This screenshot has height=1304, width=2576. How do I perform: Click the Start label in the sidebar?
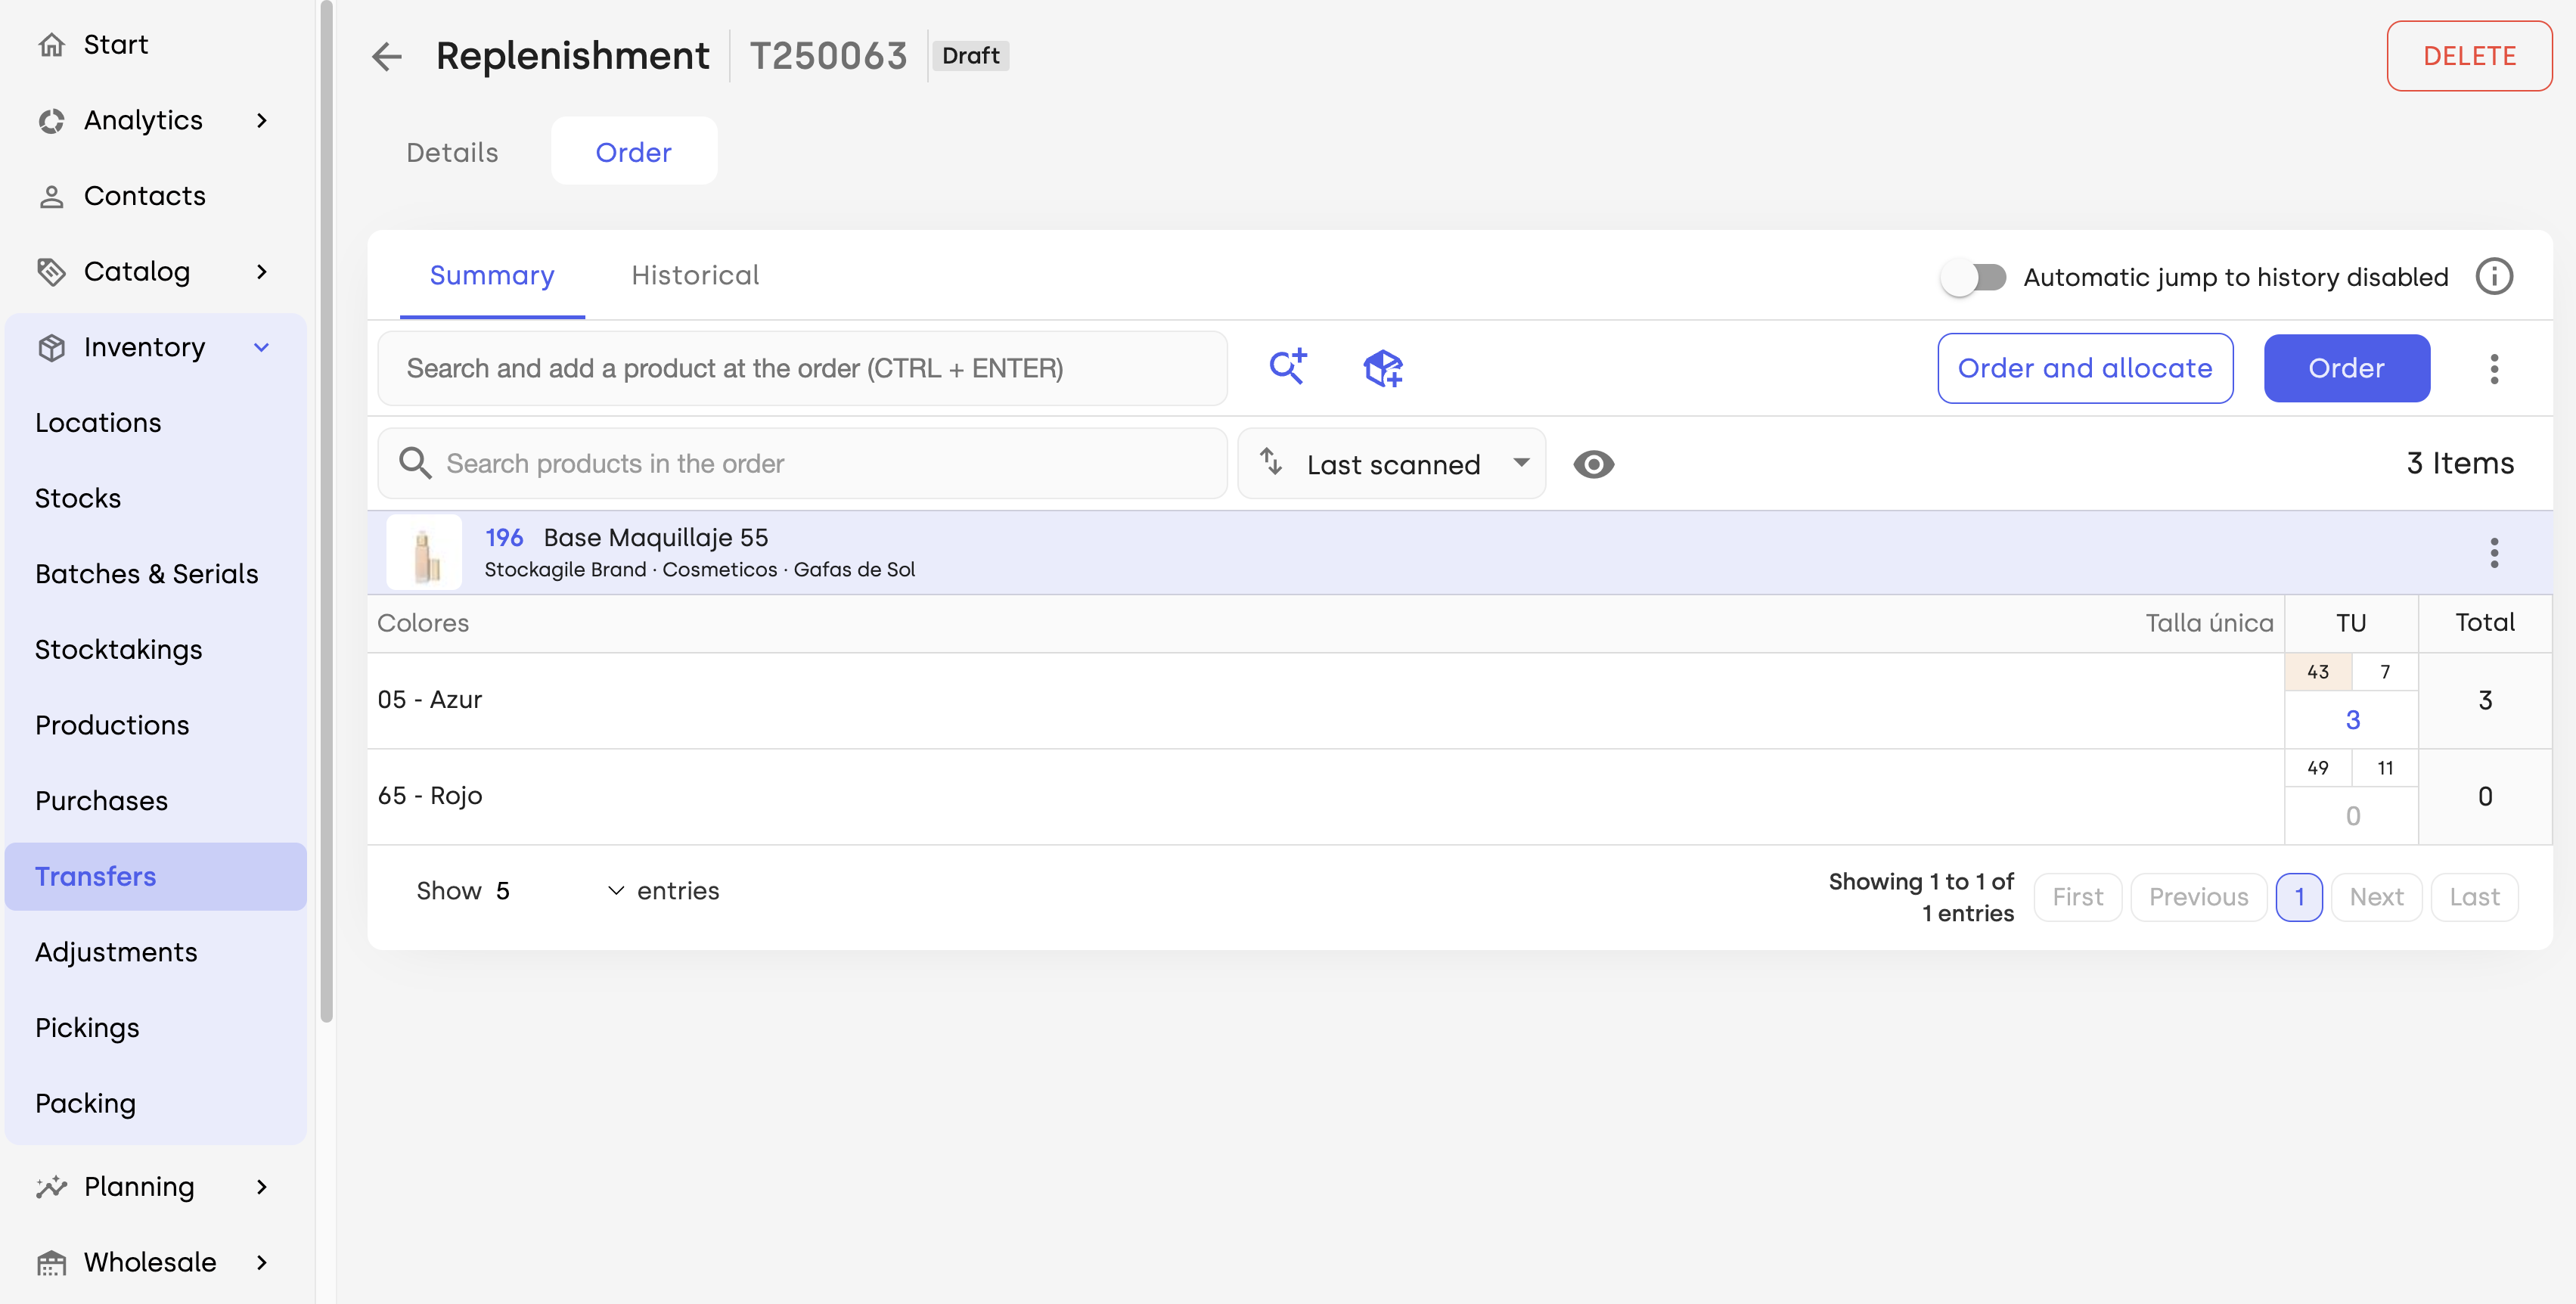pos(116,45)
